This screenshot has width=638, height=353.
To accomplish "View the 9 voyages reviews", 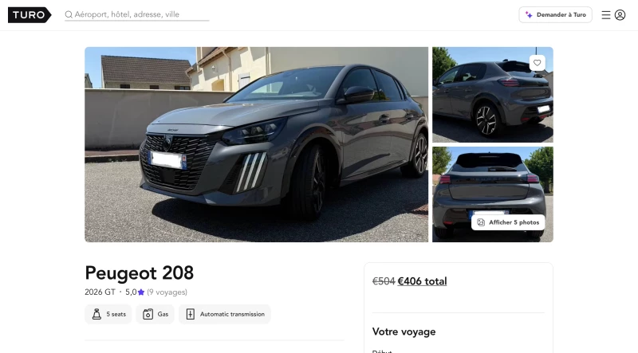I will [x=167, y=292].
